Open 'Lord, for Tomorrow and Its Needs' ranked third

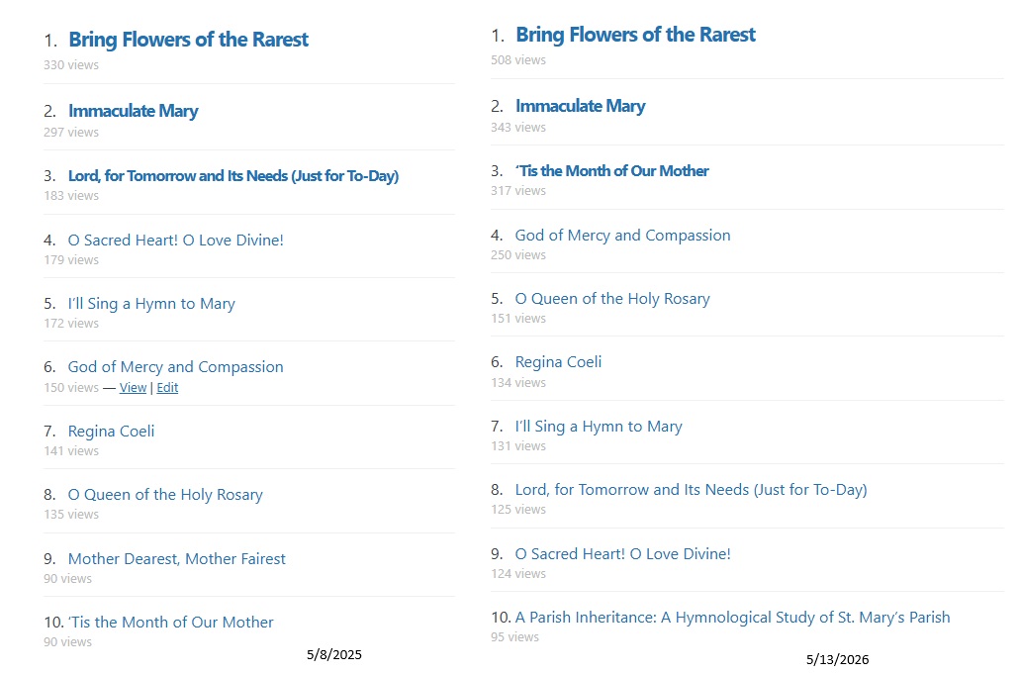(x=232, y=176)
